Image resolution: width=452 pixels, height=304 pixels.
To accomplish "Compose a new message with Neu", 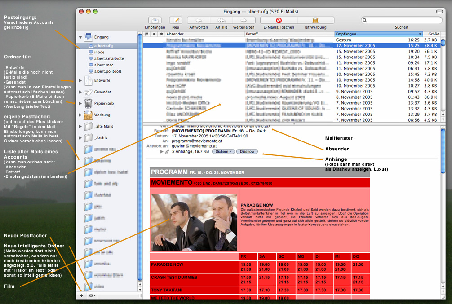I will click(176, 21).
